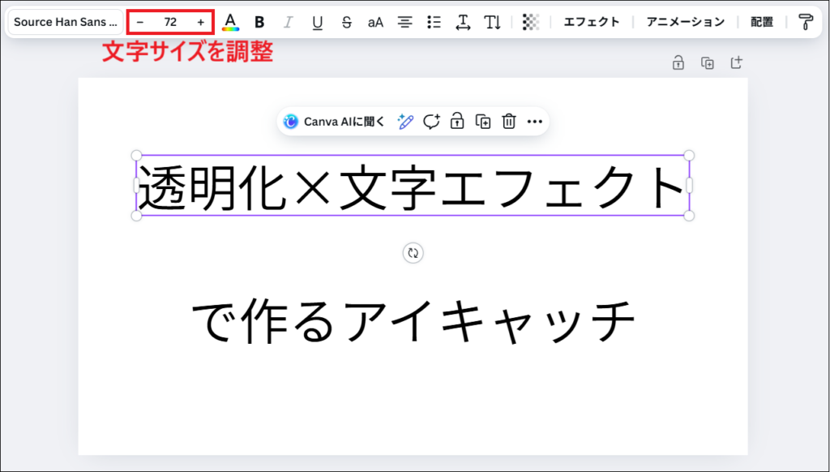
Task: Open the text color picker
Action: pyautogui.click(x=231, y=22)
